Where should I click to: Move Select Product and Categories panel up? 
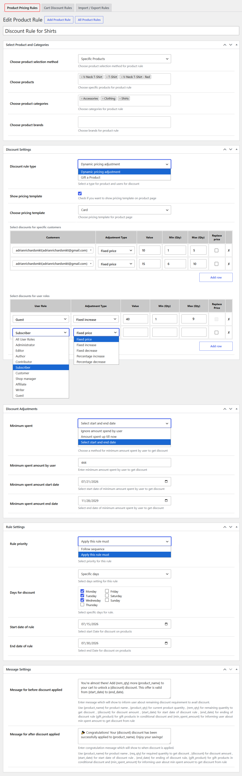225,45
